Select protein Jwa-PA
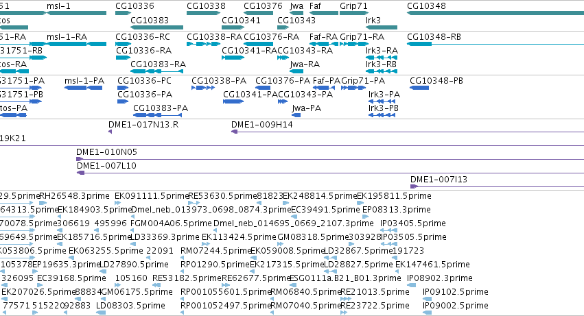Viewport: 584px width, 316px height. tap(296, 115)
